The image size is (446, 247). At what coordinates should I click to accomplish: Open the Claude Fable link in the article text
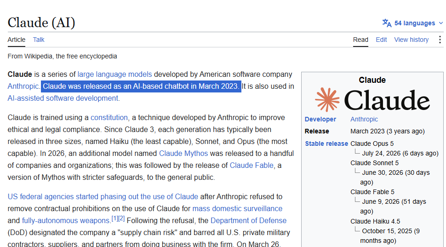click(x=252, y=165)
